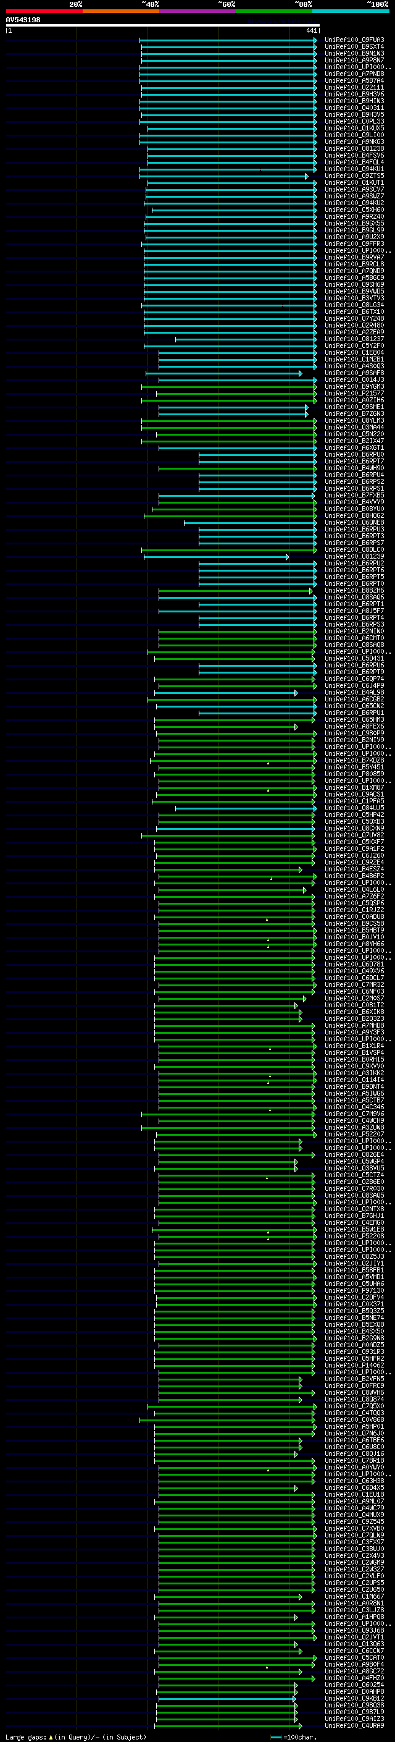This screenshot has height=1742, width=395.
Task: Click UniRef100_A9SAF8 hit name
Action: 354,373
